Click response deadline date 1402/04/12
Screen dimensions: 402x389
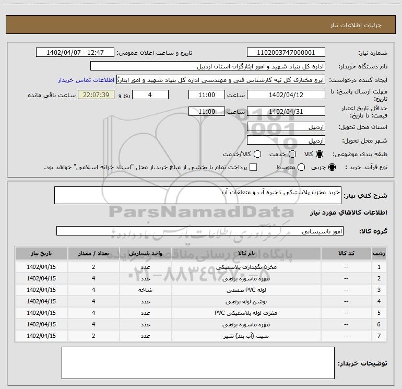[x=286, y=95]
